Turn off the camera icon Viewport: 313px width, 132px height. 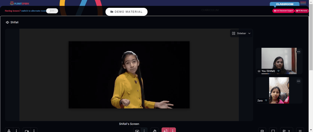[x=27, y=130]
